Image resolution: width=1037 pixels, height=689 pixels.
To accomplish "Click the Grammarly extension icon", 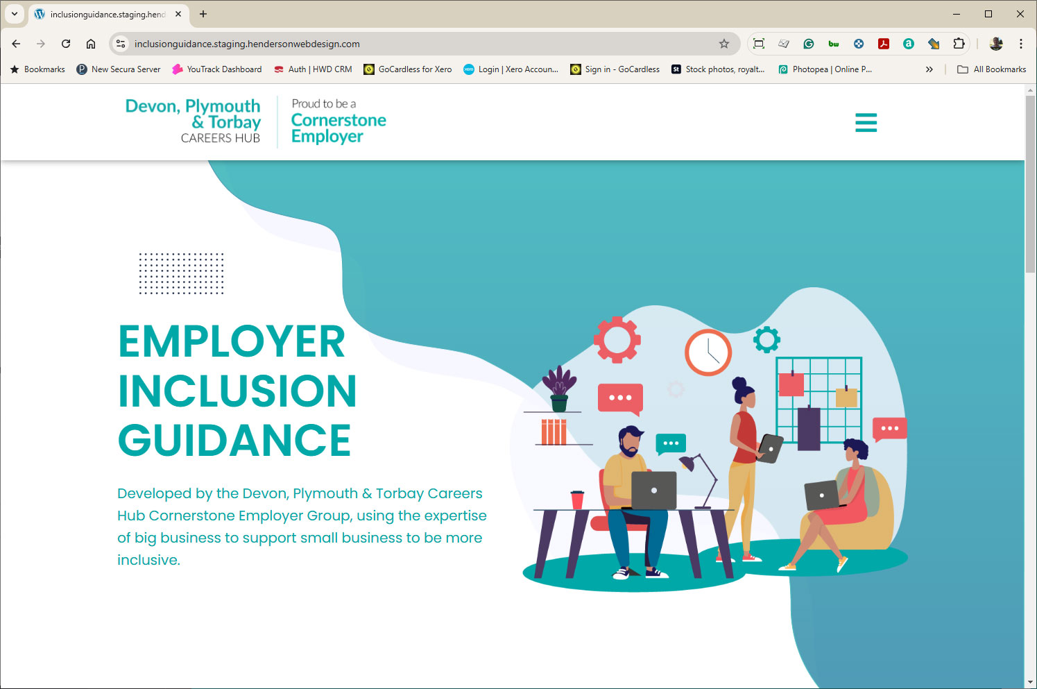I will click(809, 44).
